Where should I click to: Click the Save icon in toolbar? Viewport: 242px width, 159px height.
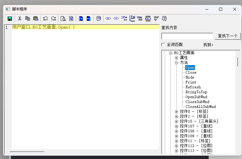pos(9,18)
